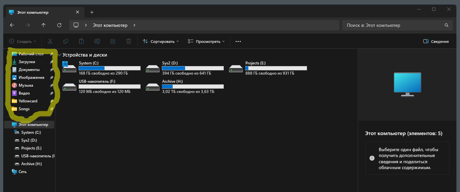Go up one folder level
The width and height of the screenshot is (460, 192).
(x=44, y=25)
